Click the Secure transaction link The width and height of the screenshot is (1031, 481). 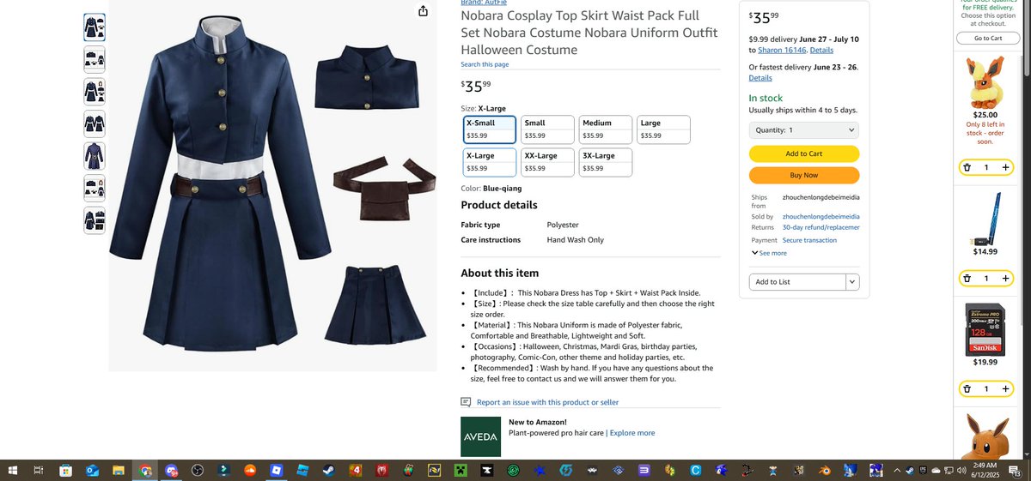tap(809, 240)
